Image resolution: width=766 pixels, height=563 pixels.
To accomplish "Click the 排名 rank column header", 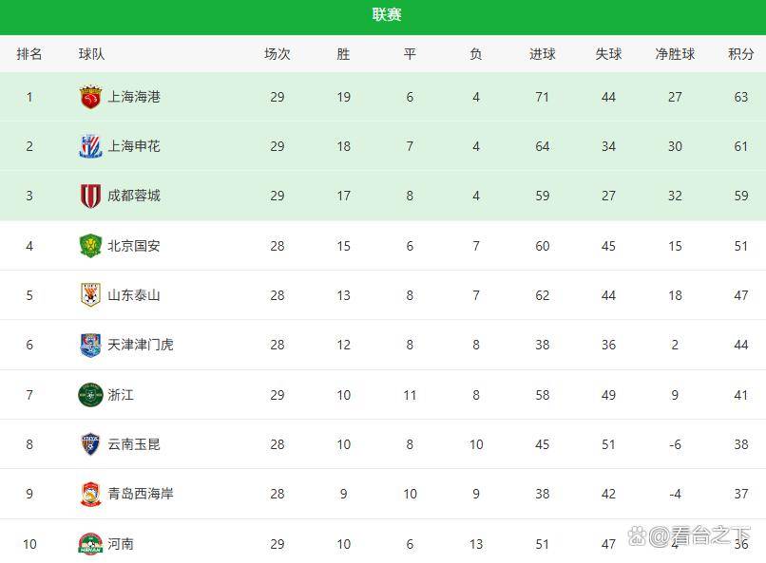I will click(29, 54).
